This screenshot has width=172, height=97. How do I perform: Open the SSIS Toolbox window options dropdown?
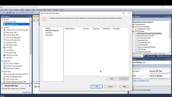coord(27,16)
